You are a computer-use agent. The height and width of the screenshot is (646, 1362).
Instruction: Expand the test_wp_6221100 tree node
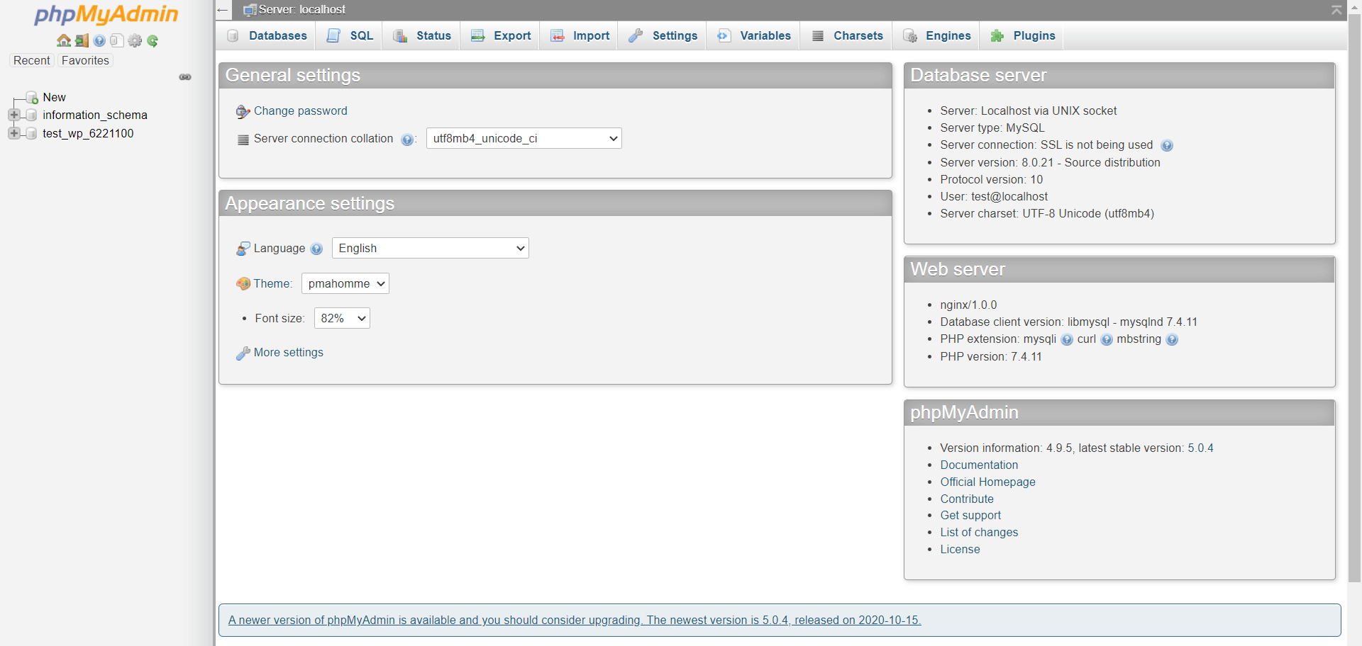coord(13,132)
